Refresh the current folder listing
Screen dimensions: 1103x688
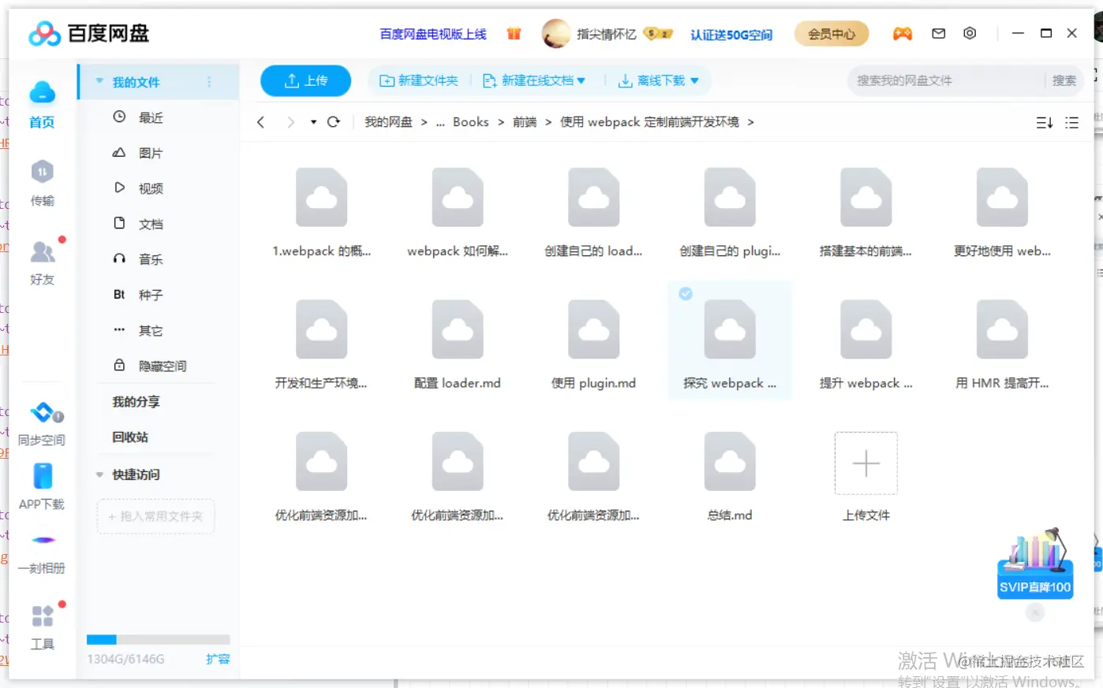coord(333,122)
